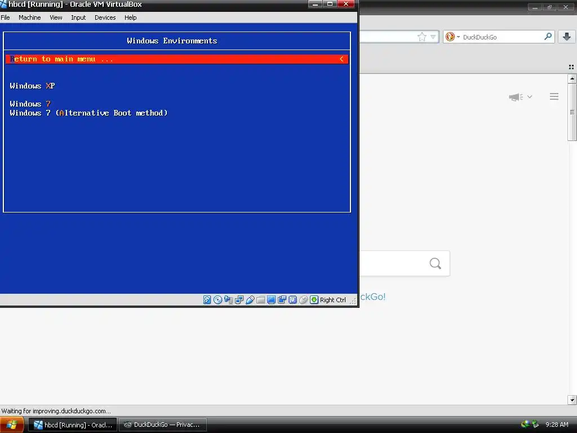Screen dimensions: 577x433
Task: Open the Help menu
Action: click(130, 17)
